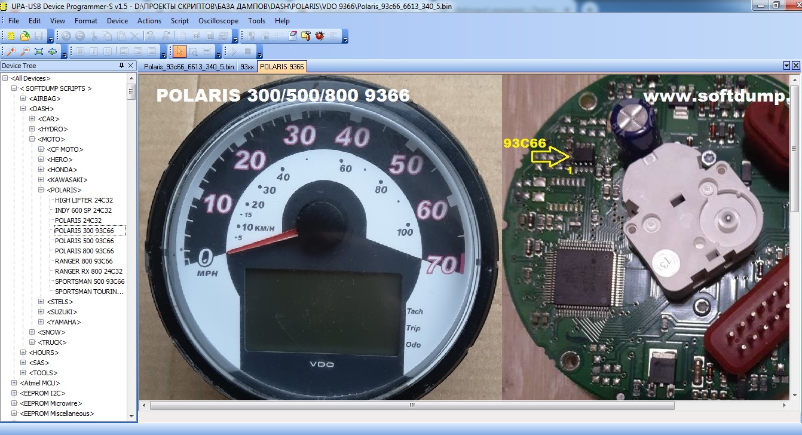Click the green Play run script icon
Image resolution: width=802 pixels, height=435 pixels.
tap(234, 51)
